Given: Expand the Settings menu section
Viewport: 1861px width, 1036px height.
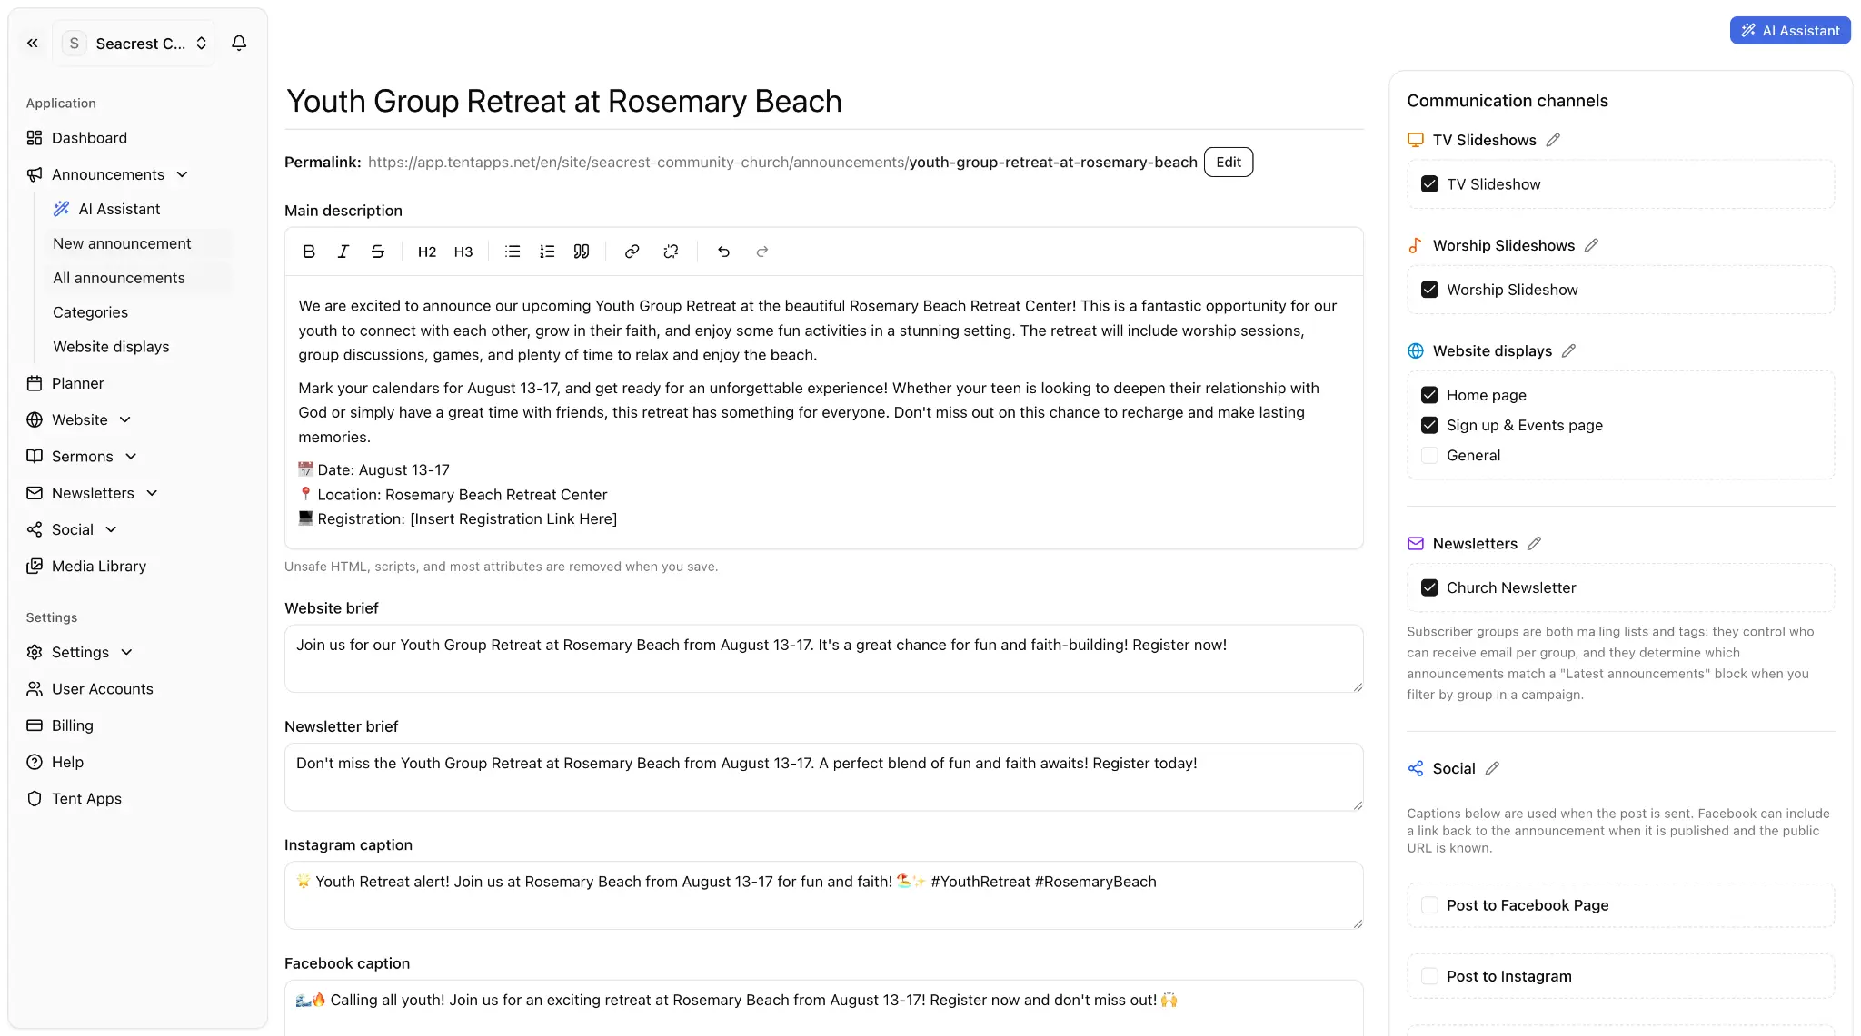Looking at the screenshot, I should pyautogui.click(x=126, y=652).
